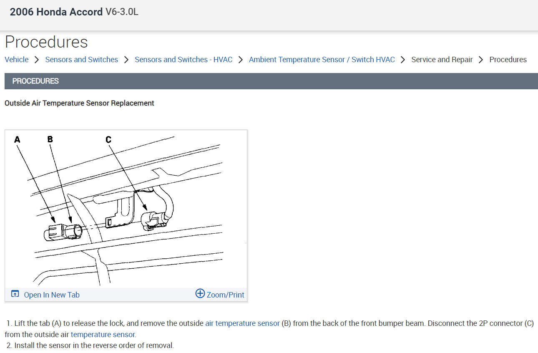Click the large Procedures page heading
538x353 pixels.
click(x=46, y=42)
